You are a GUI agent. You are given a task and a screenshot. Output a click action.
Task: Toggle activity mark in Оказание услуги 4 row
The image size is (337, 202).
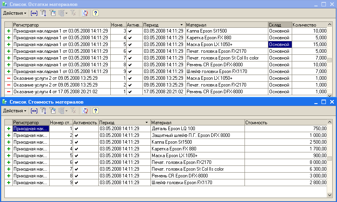coord(130,92)
